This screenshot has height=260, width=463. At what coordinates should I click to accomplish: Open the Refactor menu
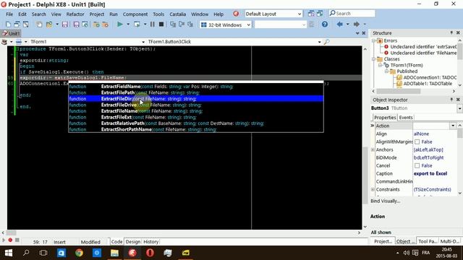pos(75,14)
